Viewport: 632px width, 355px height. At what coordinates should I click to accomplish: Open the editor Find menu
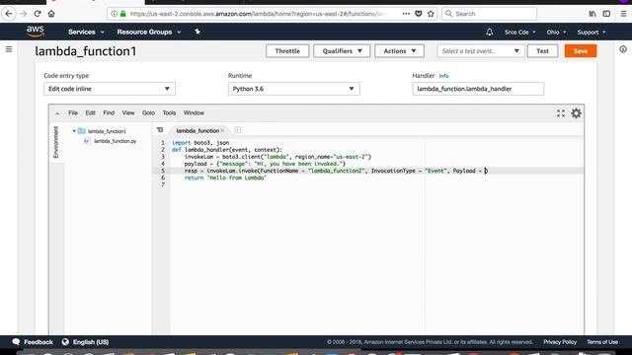click(109, 113)
